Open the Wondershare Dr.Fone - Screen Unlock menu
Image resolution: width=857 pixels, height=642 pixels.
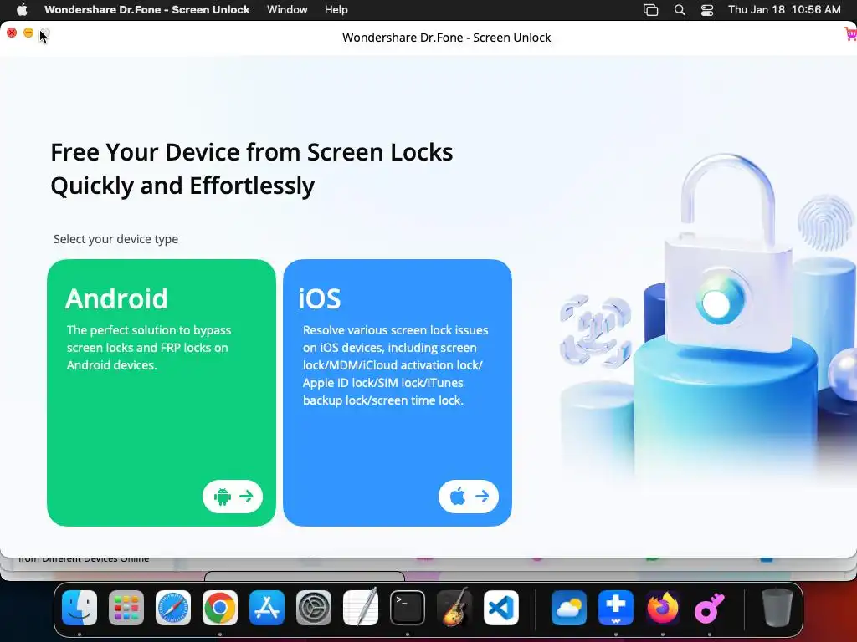pos(147,9)
